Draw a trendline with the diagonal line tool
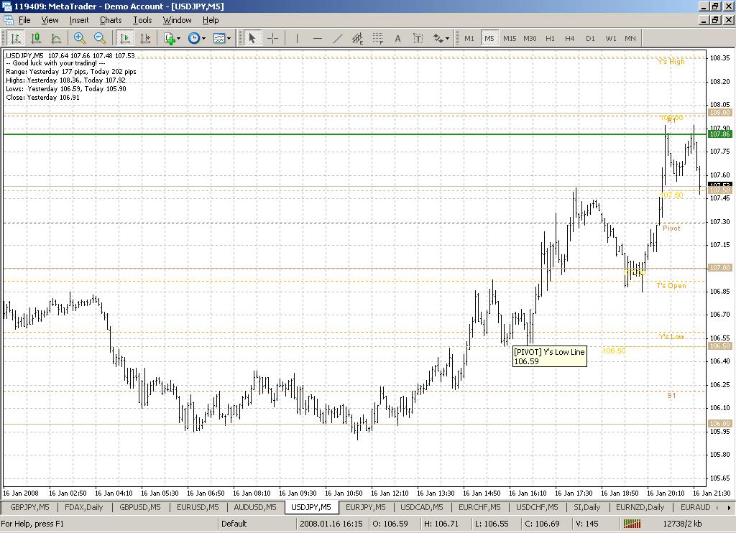 pyautogui.click(x=338, y=38)
